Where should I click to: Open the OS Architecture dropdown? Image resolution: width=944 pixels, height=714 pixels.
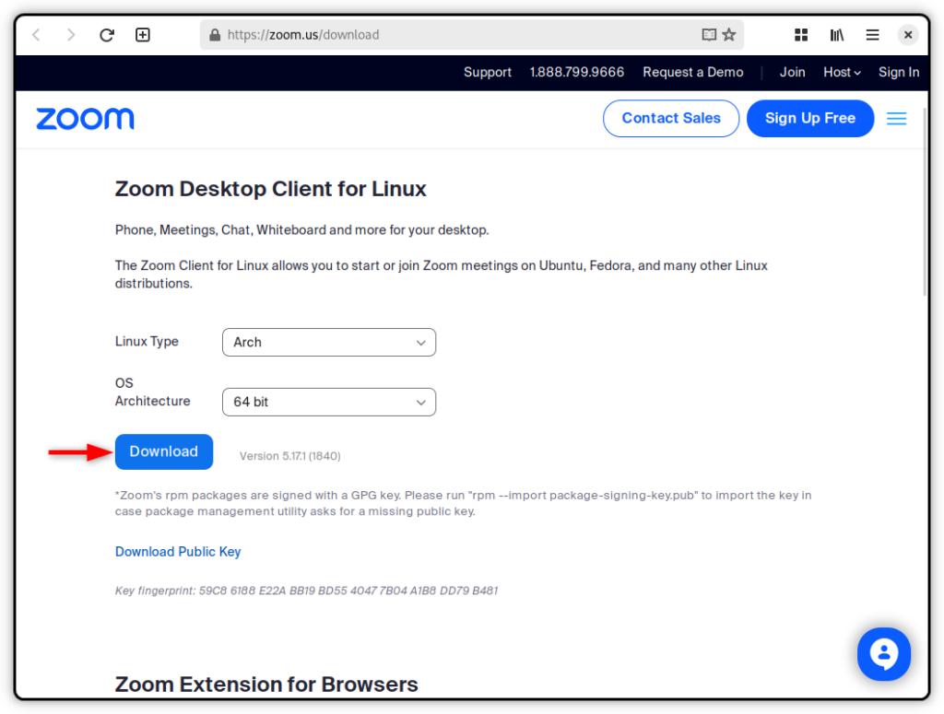tap(329, 402)
